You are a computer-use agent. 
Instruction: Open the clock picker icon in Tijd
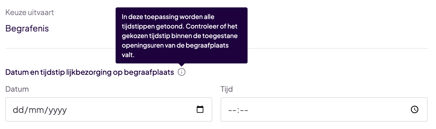coord(414,109)
